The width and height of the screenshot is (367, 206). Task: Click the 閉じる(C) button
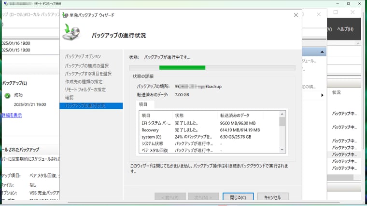238,197
